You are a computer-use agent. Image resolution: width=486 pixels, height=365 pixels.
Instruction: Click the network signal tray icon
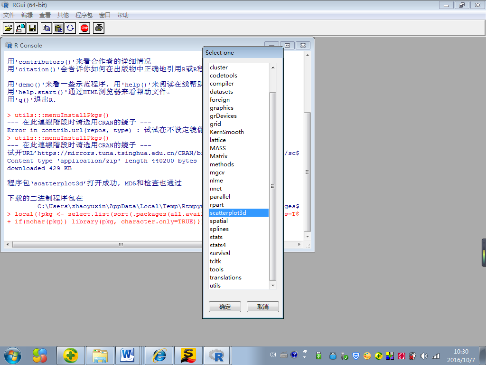[436, 355]
